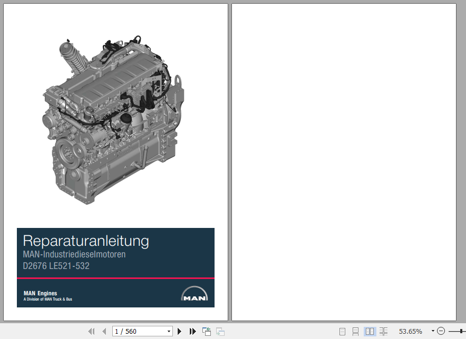Screen dimensions: 466x339
Task: Click the zoom slider handle
Action: 461,331
